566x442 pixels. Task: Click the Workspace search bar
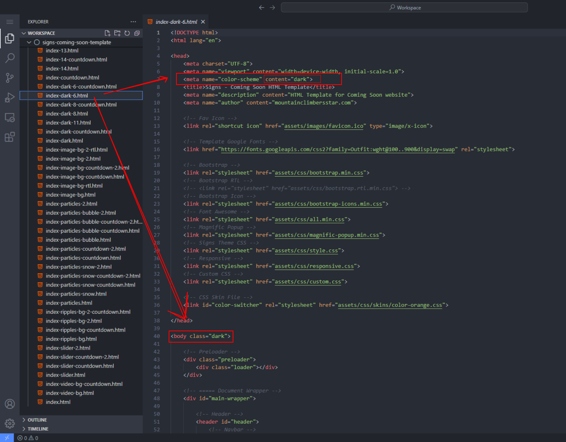click(404, 7)
